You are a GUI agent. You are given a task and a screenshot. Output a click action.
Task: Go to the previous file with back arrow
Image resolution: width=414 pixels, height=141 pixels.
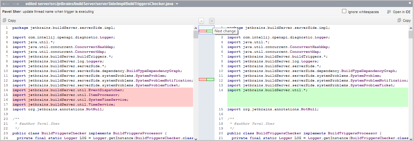coord(5,4)
